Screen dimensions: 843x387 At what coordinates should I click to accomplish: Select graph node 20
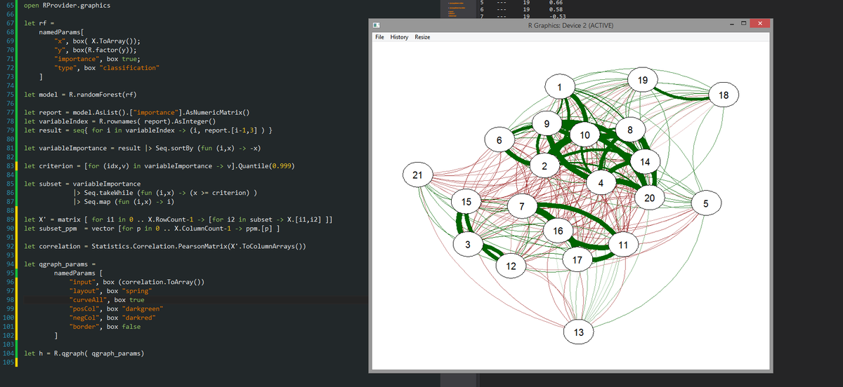[x=649, y=198]
